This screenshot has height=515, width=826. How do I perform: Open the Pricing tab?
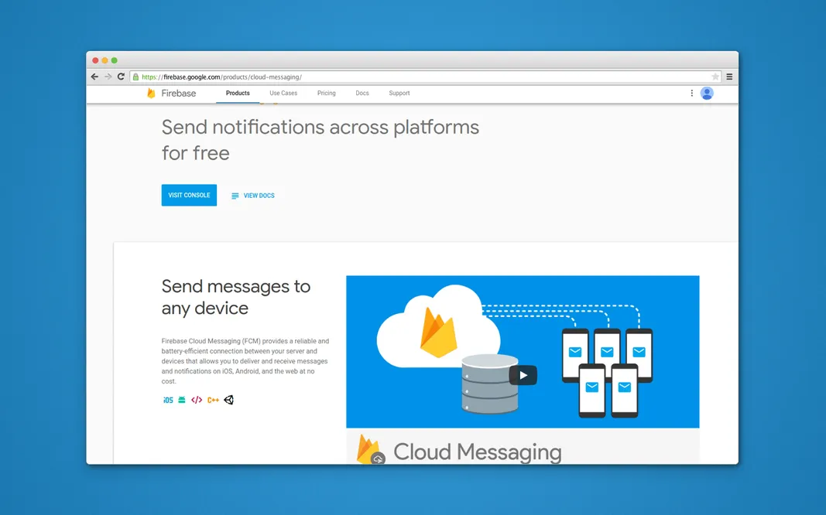pyautogui.click(x=327, y=94)
